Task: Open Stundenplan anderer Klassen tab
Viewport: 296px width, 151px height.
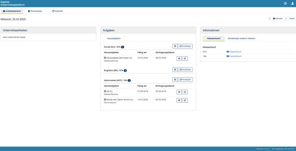Action: pos(242,38)
